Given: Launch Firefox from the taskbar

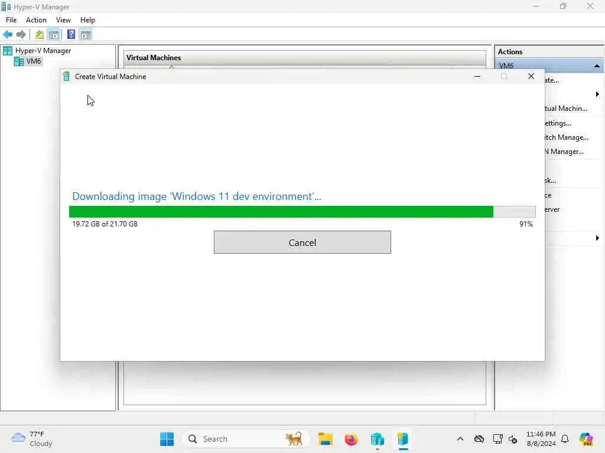Looking at the screenshot, I should [x=351, y=439].
